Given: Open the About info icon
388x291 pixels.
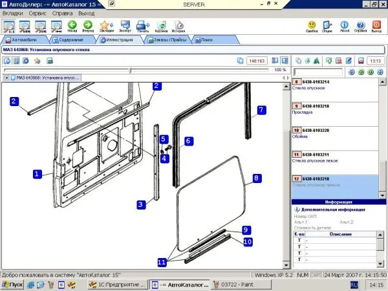Looking at the screenshot, I should pyautogui.click(x=345, y=26).
